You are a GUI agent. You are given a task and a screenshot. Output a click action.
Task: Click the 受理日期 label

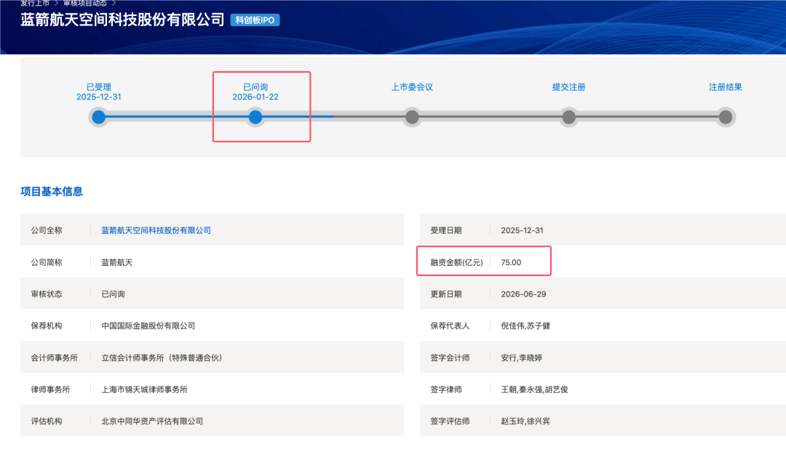[x=446, y=230]
